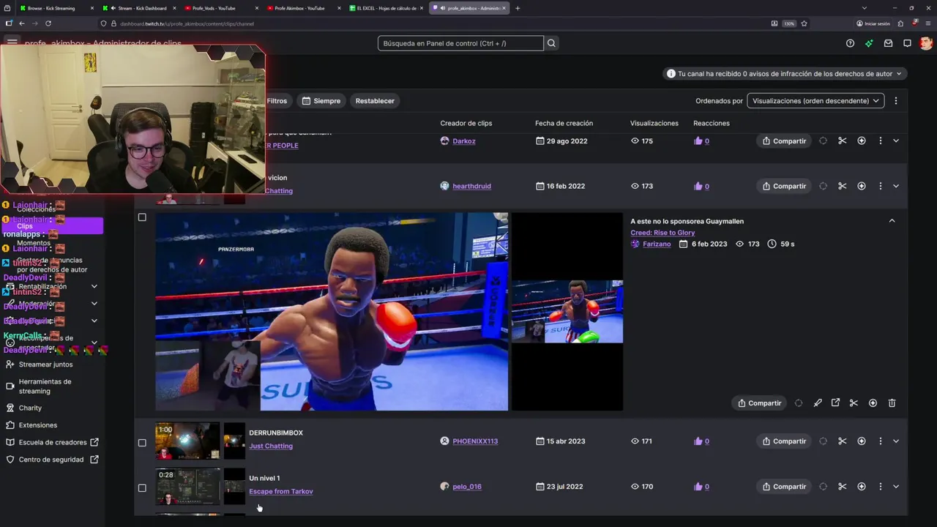Open the inbox mail icon

(x=888, y=43)
